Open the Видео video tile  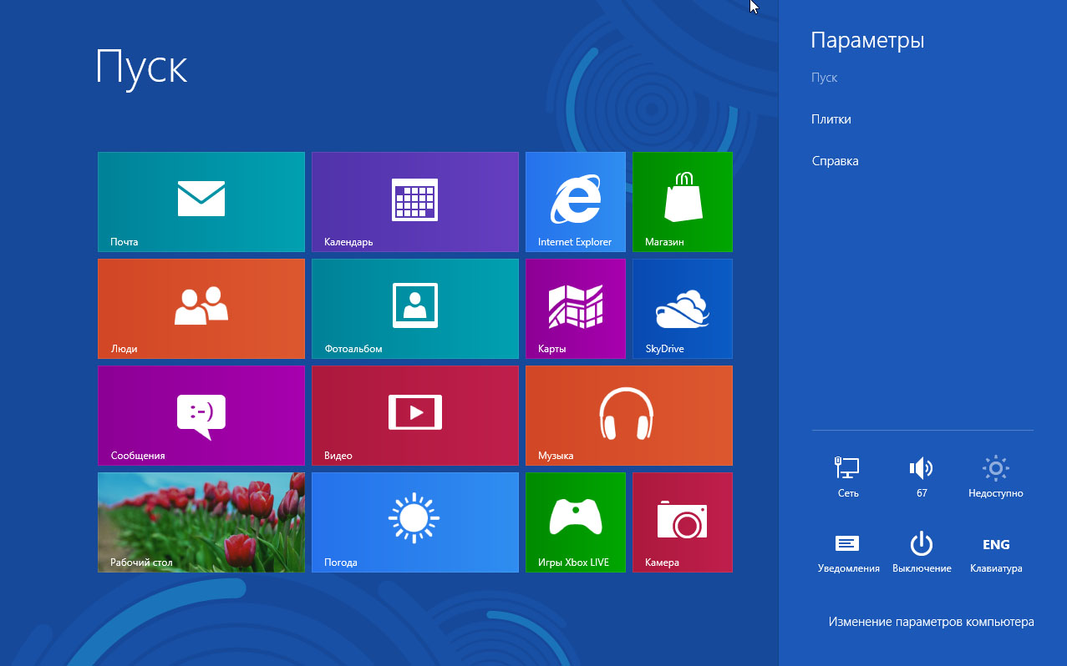click(x=415, y=416)
